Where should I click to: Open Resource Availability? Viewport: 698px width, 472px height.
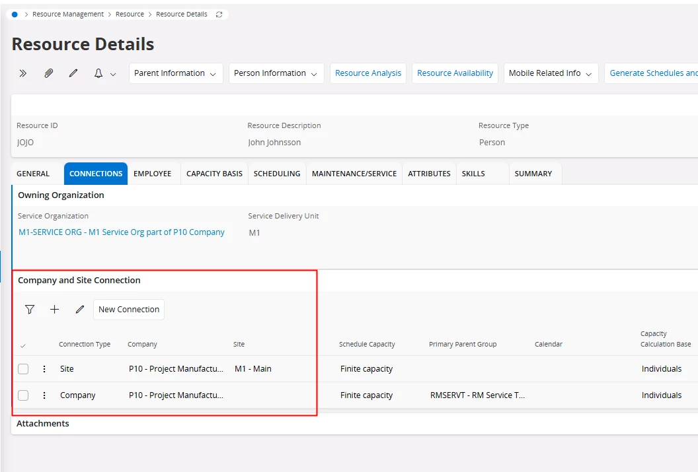tap(455, 73)
